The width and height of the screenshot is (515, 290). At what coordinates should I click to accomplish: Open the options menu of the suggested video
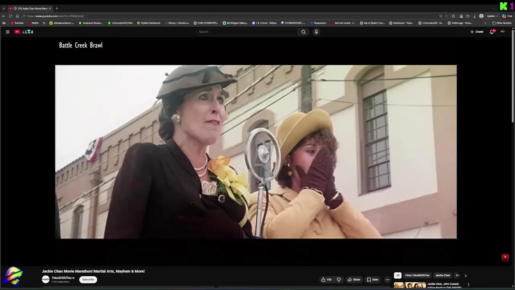pos(468,284)
